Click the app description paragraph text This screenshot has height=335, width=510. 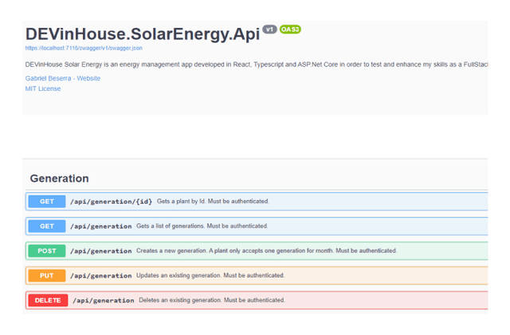257,65
